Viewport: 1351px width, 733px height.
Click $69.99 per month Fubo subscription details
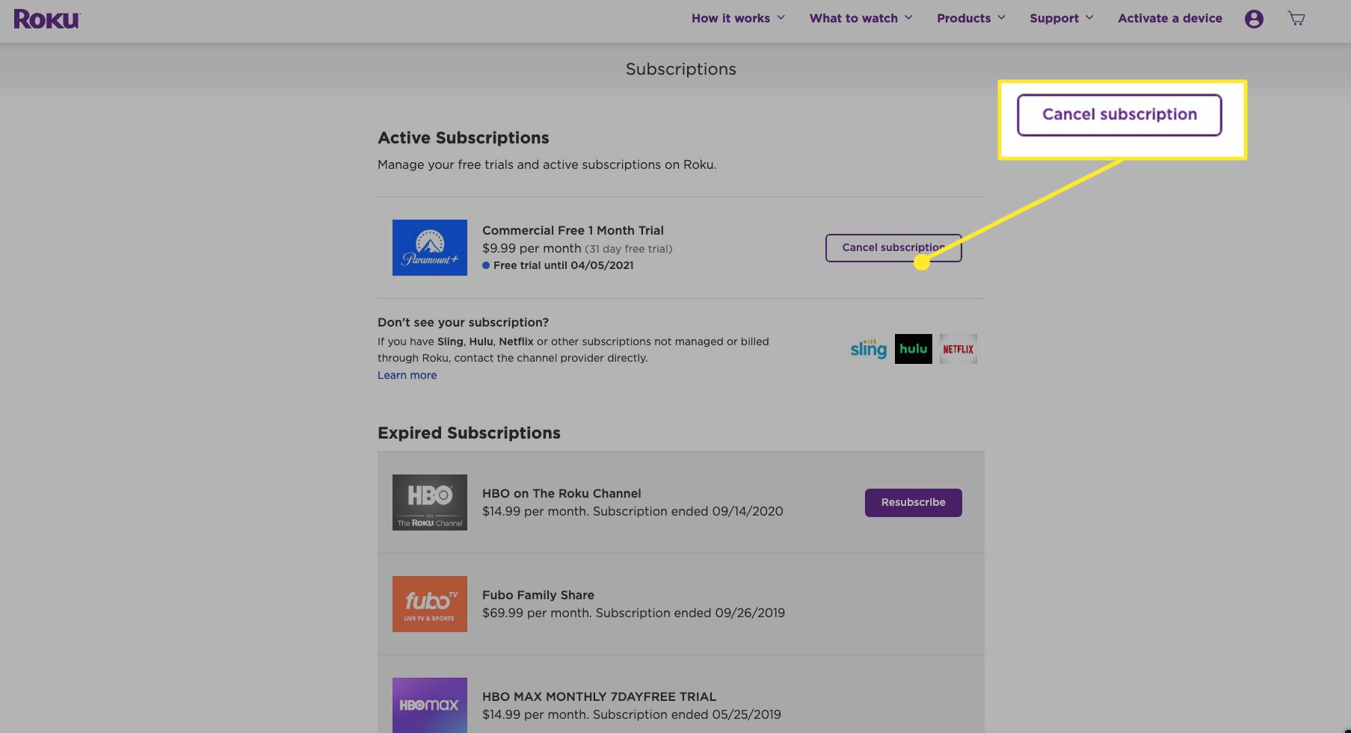tap(633, 613)
